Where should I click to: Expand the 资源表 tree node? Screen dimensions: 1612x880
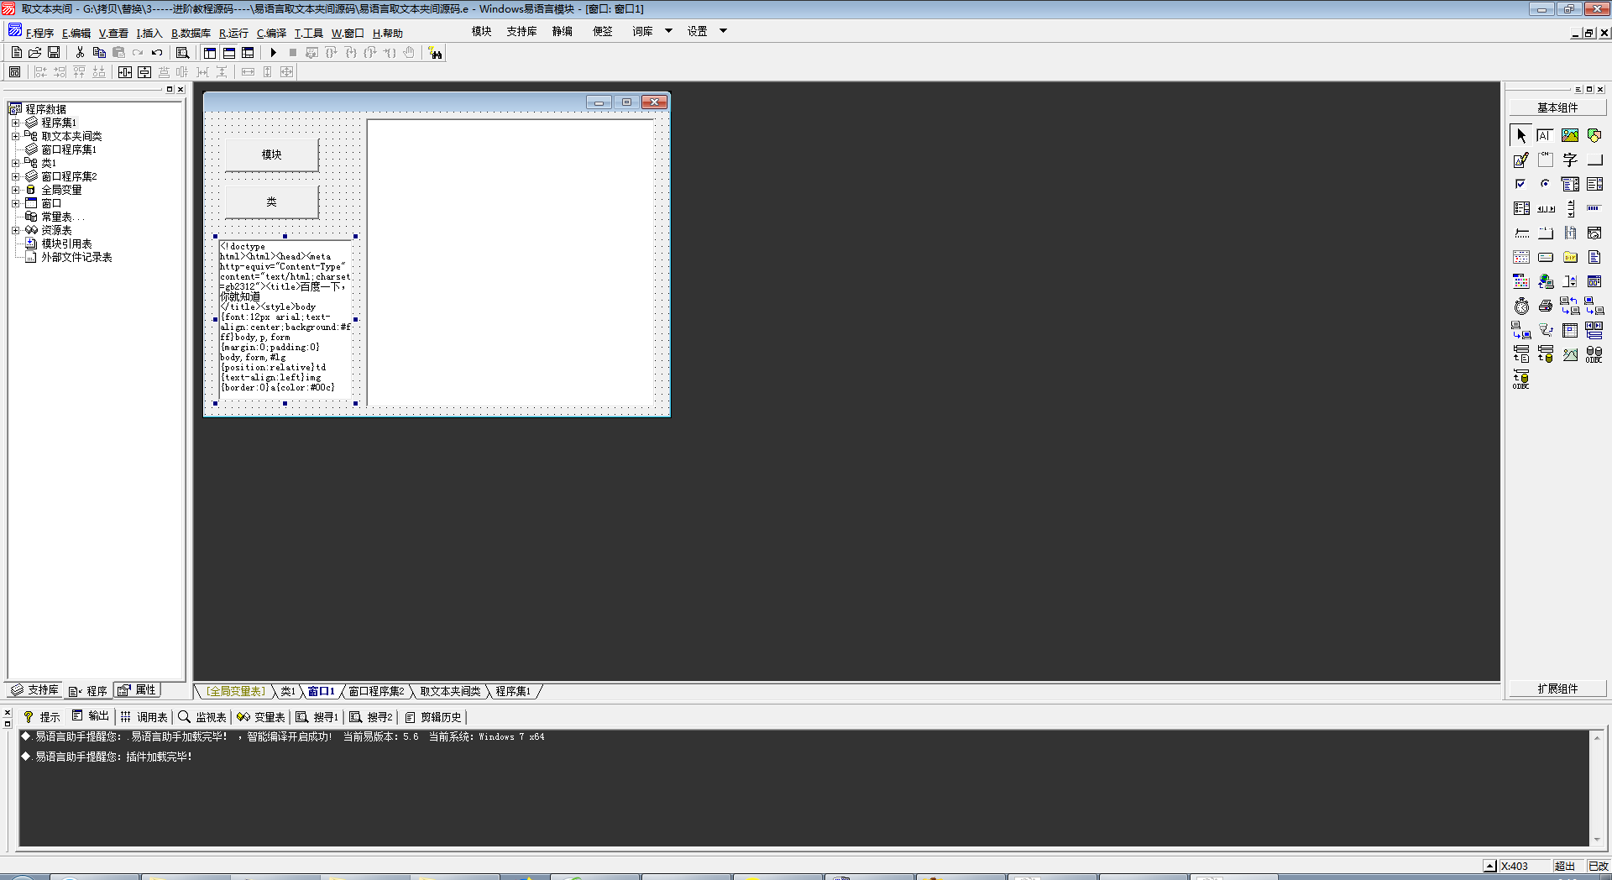click(15, 230)
